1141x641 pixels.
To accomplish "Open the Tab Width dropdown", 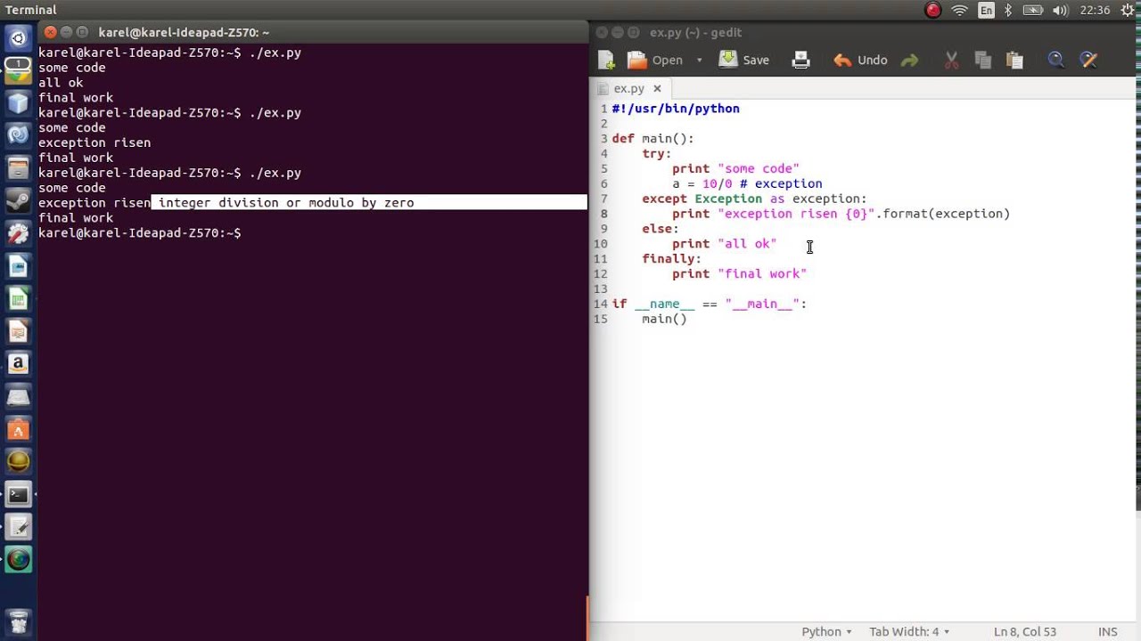I will (x=910, y=631).
